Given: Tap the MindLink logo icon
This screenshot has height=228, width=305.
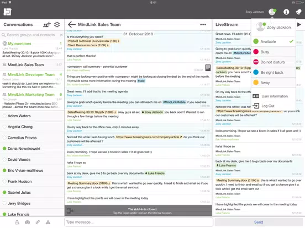Looking at the screenshot, I should click(7, 12).
